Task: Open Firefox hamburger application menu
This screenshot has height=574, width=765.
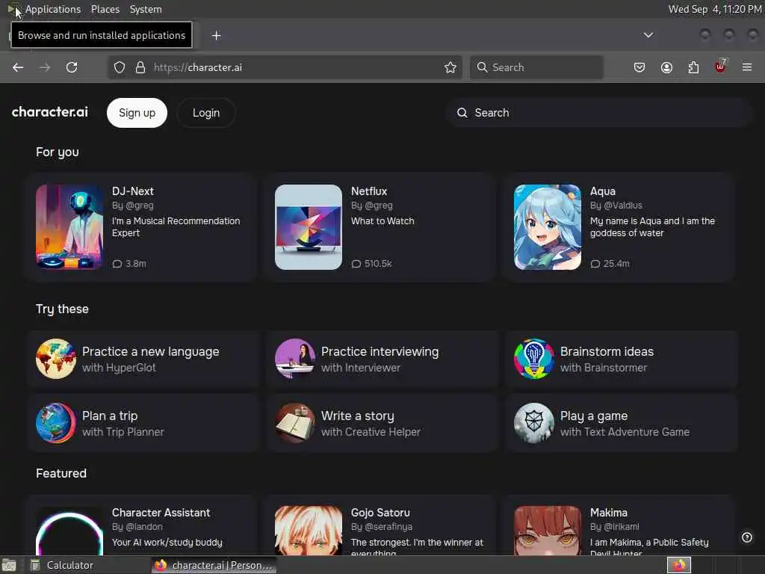Action: [x=747, y=67]
